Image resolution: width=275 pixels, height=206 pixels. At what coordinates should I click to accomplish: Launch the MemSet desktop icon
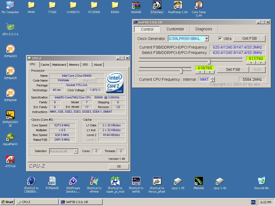[199, 183]
